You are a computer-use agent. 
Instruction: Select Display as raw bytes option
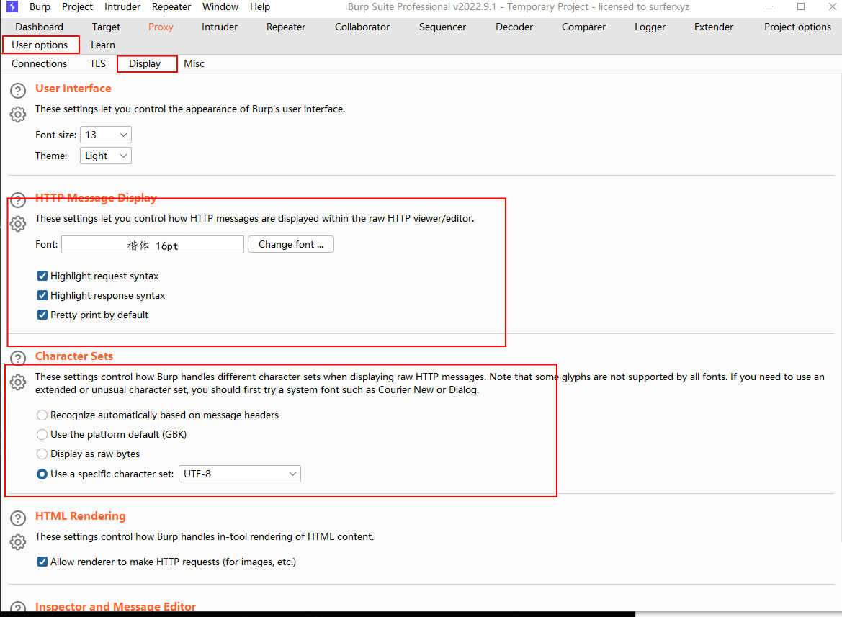pyautogui.click(x=42, y=454)
